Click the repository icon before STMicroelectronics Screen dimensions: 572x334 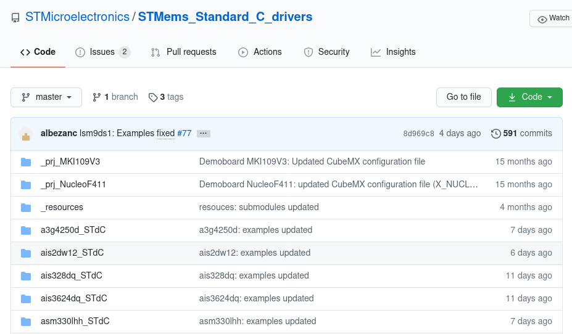[x=16, y=18]
